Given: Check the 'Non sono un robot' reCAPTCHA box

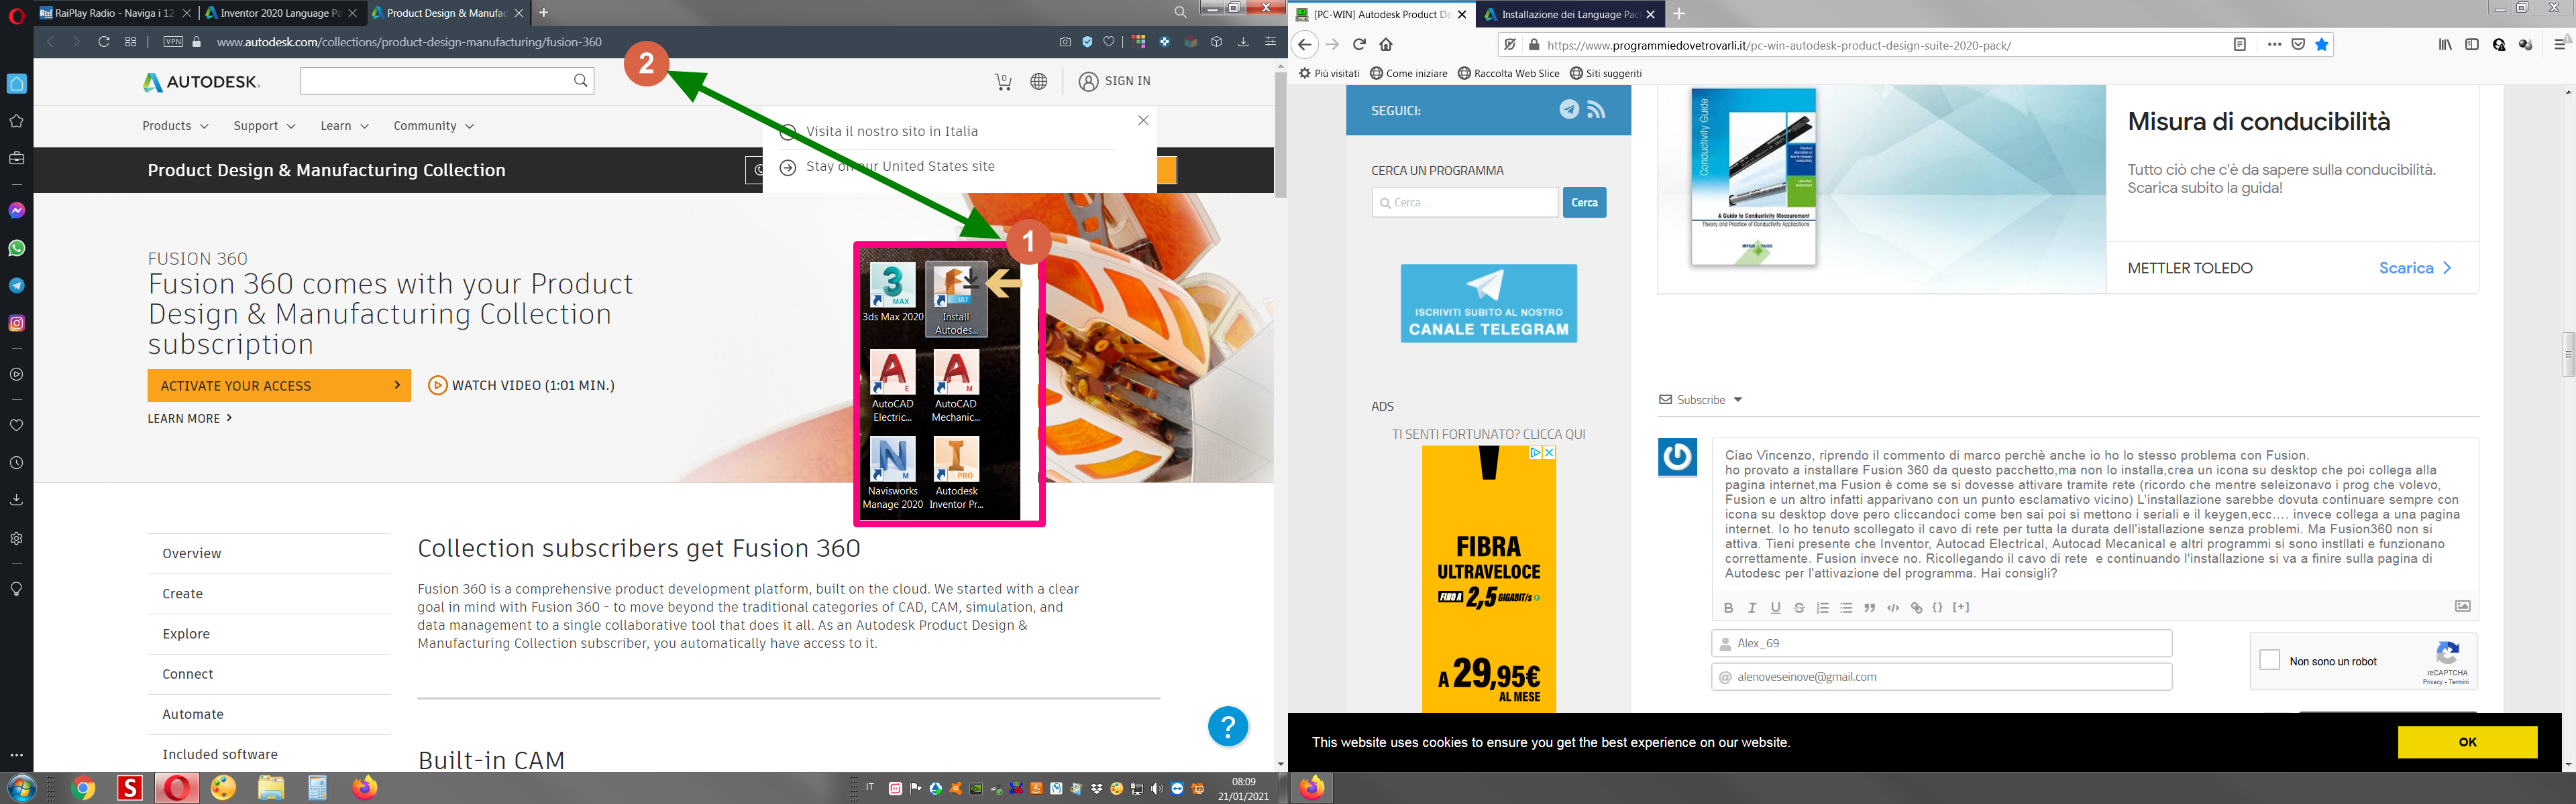Looking at the screenshot, I should coord(2269,660).
